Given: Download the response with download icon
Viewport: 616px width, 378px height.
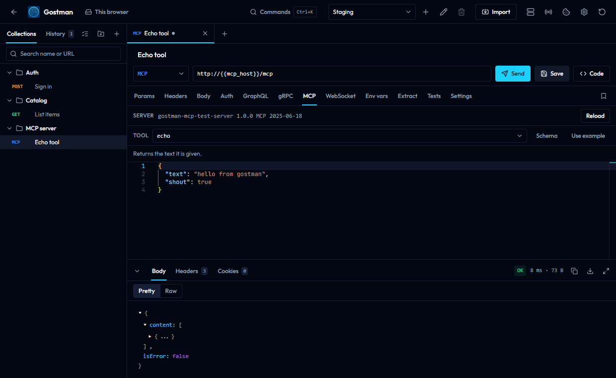Looking at the screenshot, I should pyautogui.click(x=590, y=271).
